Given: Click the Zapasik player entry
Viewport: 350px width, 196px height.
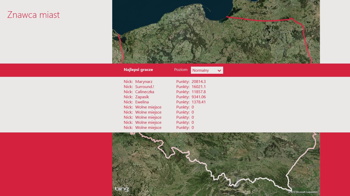Looking at the screenshot, I should [x=142, y=97].
